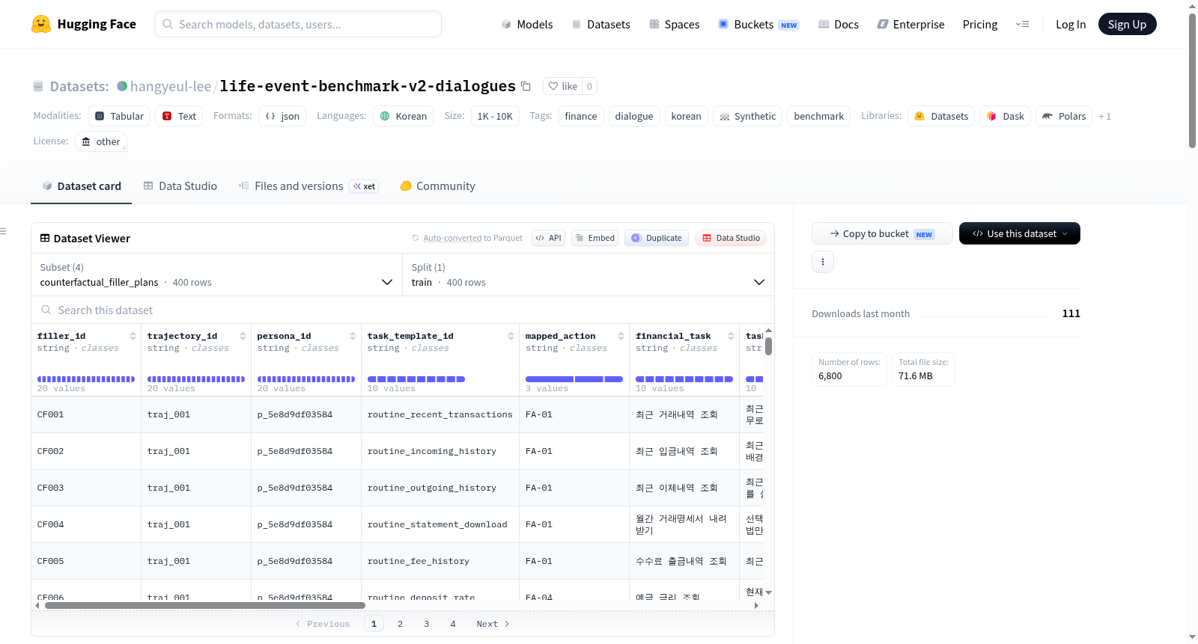Sort the financial_task column
Image resolution: width=1198 pixels, height=644 pixels.
coord(731,336)
